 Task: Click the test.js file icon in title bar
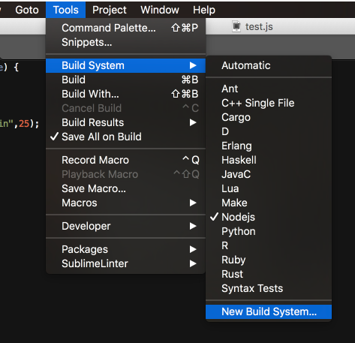(x=236, y=26)
